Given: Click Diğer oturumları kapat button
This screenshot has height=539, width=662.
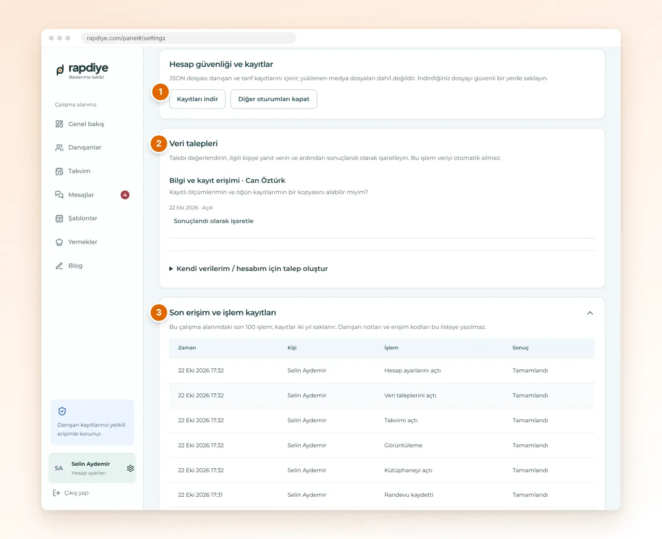Looking at the screenshot, I should point(273,99).
